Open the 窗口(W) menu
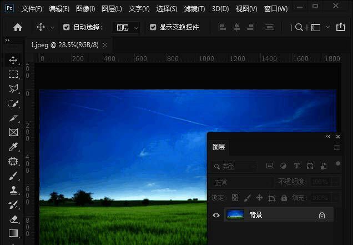The width and height of the screenshot is (353, 245). click(x=275, y=8)
